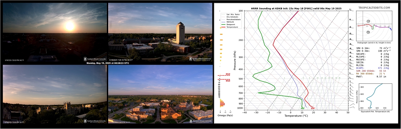Open the aerial campus webcam with red-roofed buildings
Viewport: 401px width, 129px height.
160,94
